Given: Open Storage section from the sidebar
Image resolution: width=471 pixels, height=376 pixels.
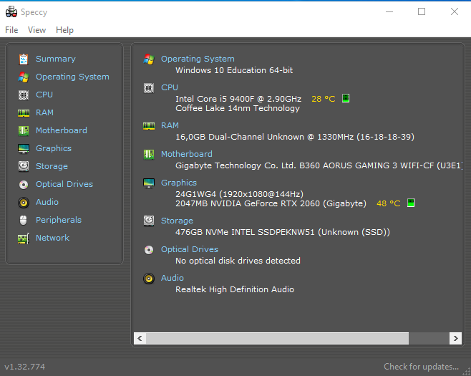Looking at the screenshot, I should [52, 166].
